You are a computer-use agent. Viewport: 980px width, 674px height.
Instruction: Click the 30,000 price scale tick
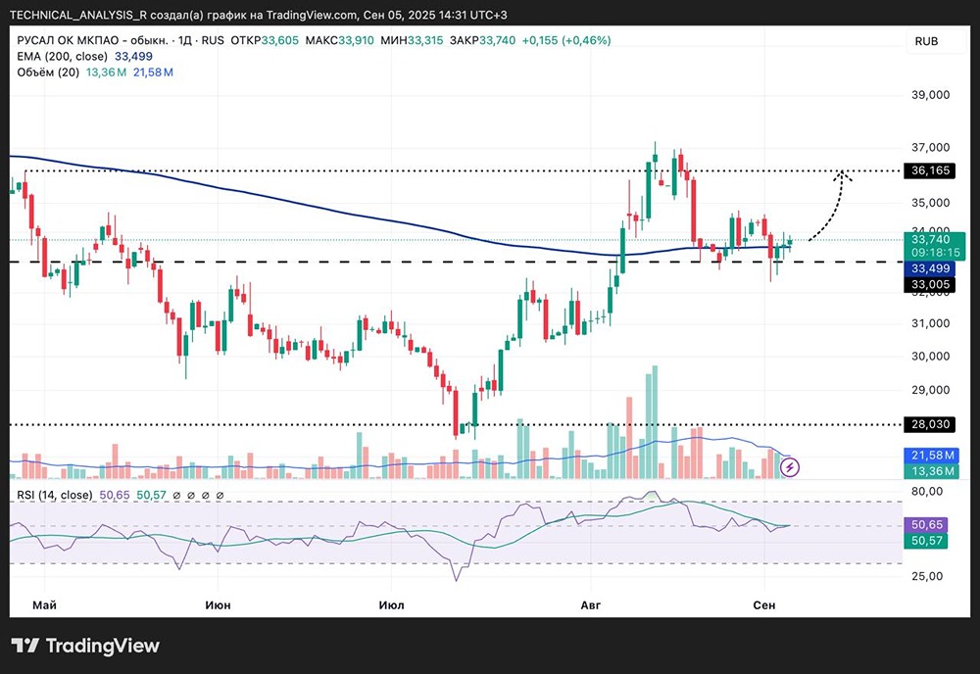coord(930,357)
